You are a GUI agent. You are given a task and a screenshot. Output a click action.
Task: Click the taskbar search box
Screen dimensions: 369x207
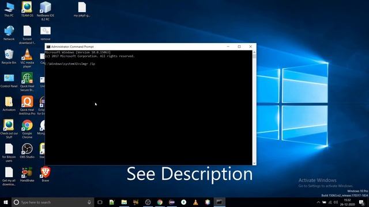click(x=52, y=202)
